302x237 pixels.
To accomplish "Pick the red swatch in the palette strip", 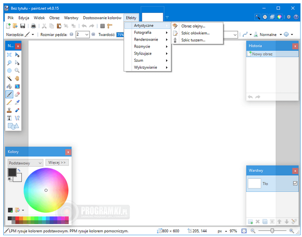I will point(17,218).
